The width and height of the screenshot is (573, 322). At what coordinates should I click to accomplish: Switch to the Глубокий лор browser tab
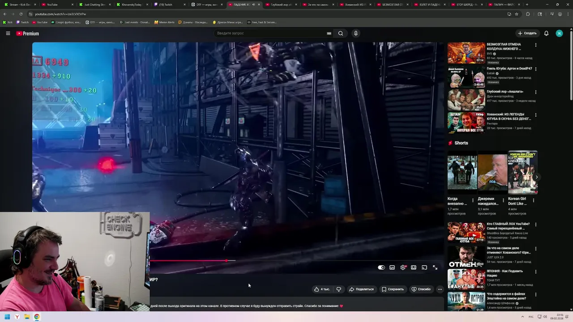(x=282, y=4)
